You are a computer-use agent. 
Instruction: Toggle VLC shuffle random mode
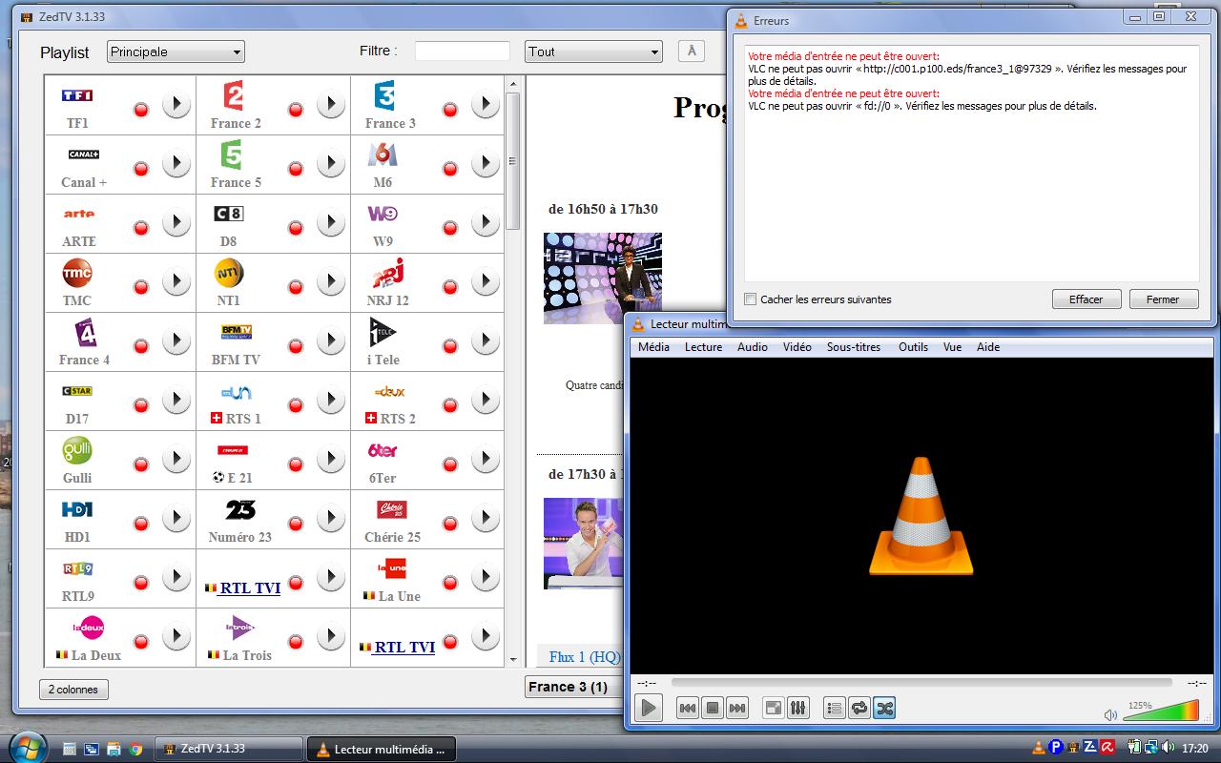tap(883, 708)
